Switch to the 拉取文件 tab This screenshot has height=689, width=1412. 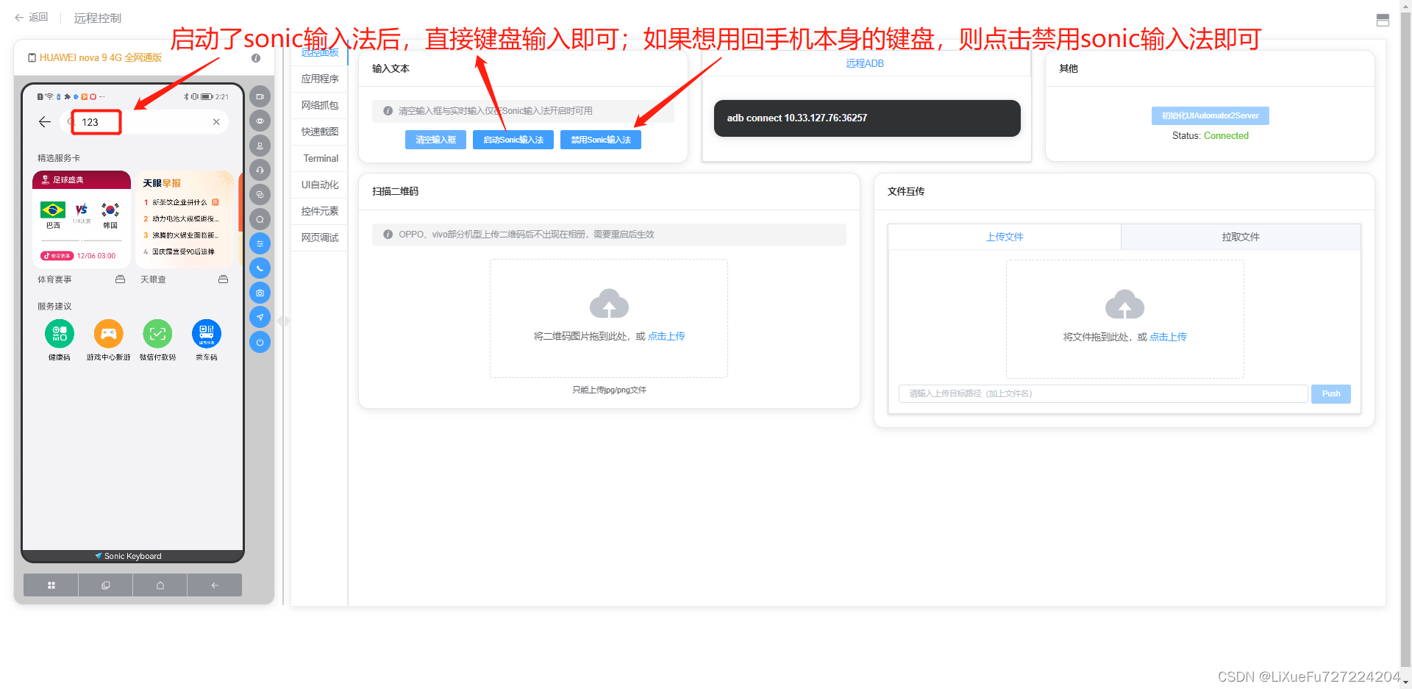1240,237
